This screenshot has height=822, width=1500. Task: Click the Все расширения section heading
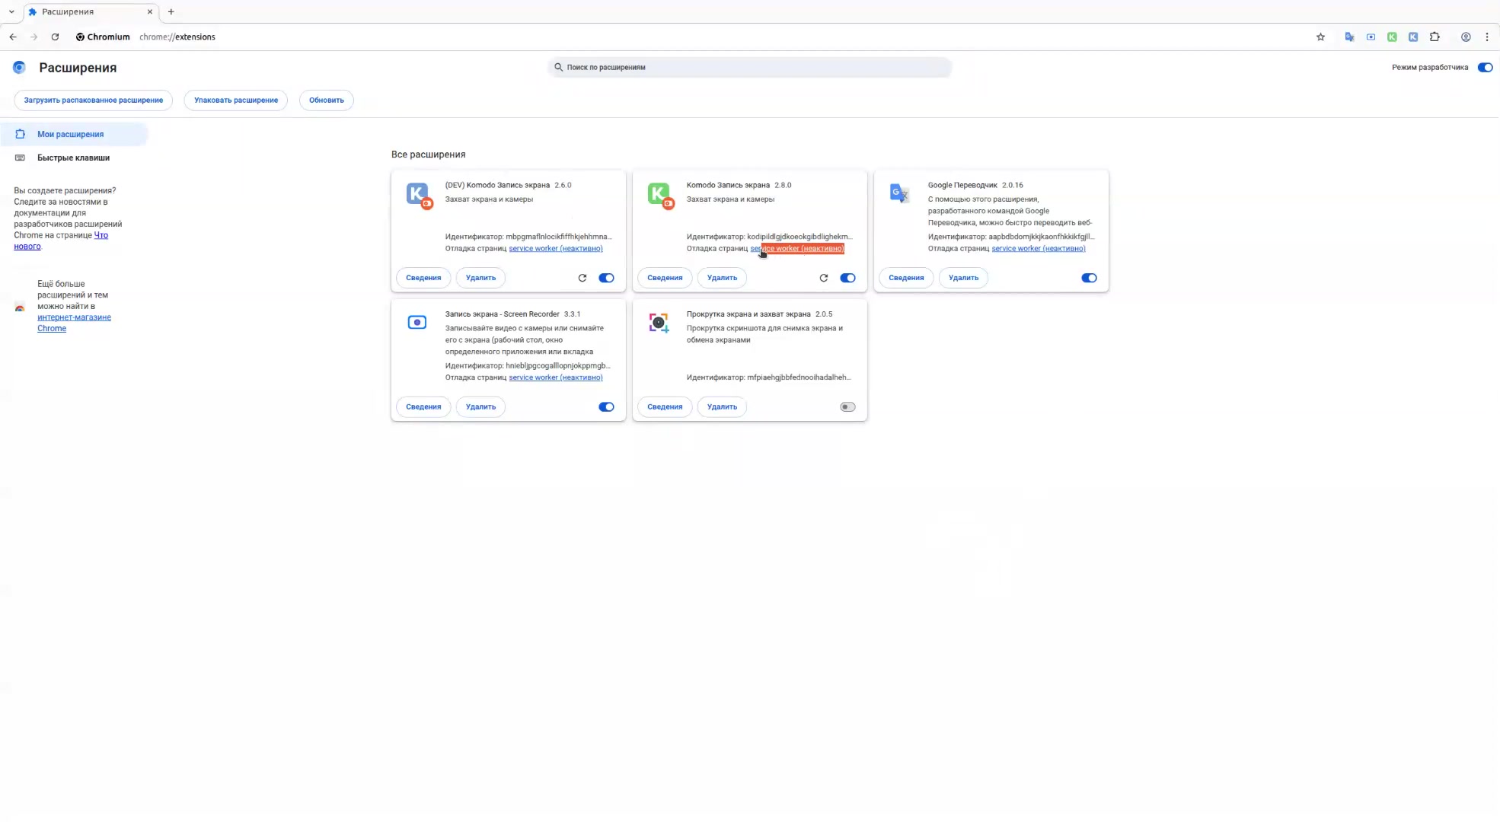click(428, 155)
